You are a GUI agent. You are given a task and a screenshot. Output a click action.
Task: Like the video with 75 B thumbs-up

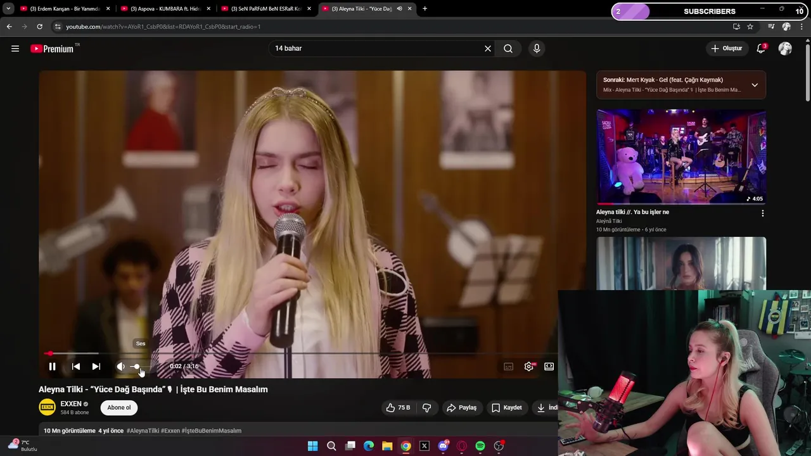tap(399, 408)
